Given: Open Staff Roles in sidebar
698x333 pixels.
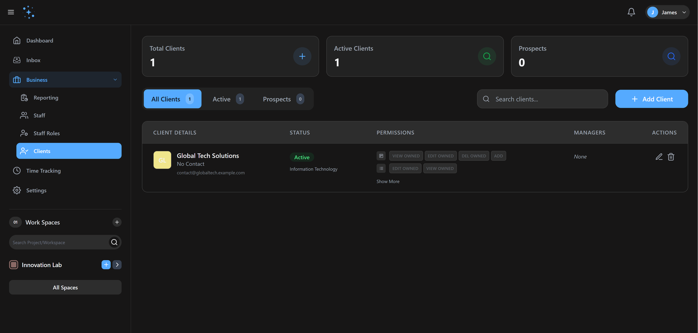Looking at the screenshot, I should coord(46,133).
